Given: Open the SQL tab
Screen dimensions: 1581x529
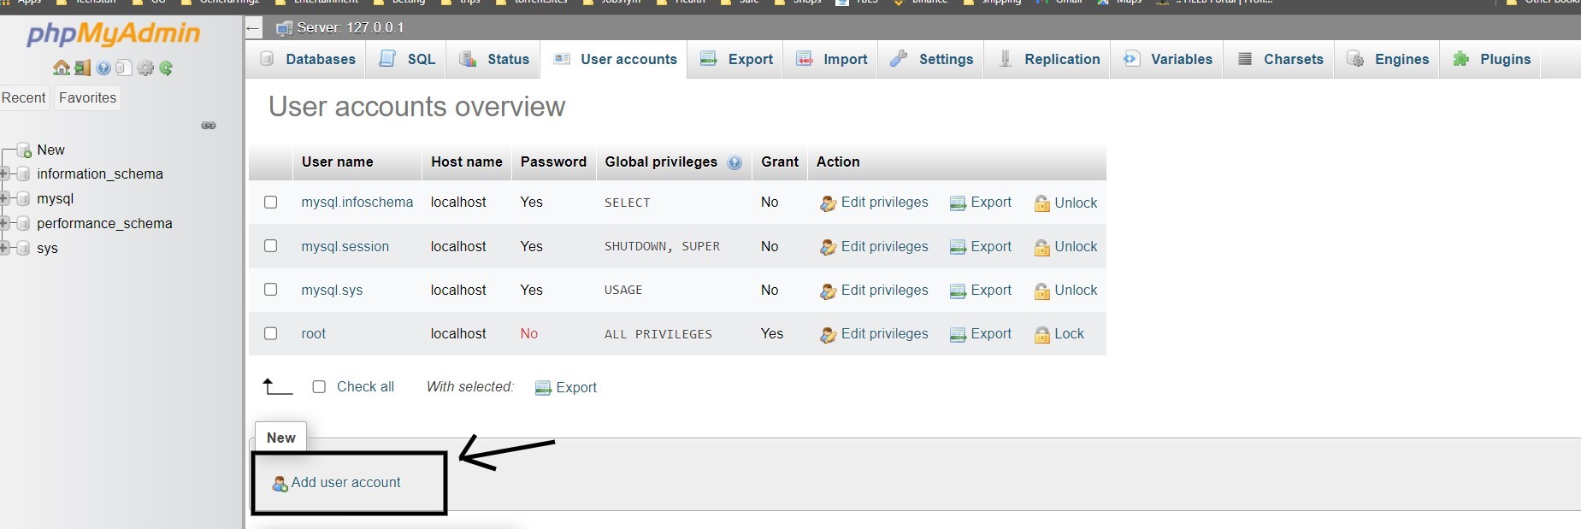Looking at the screenshot, I should pos(407,59).
